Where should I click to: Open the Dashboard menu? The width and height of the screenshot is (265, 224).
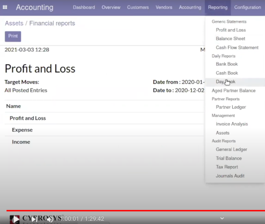84,7
